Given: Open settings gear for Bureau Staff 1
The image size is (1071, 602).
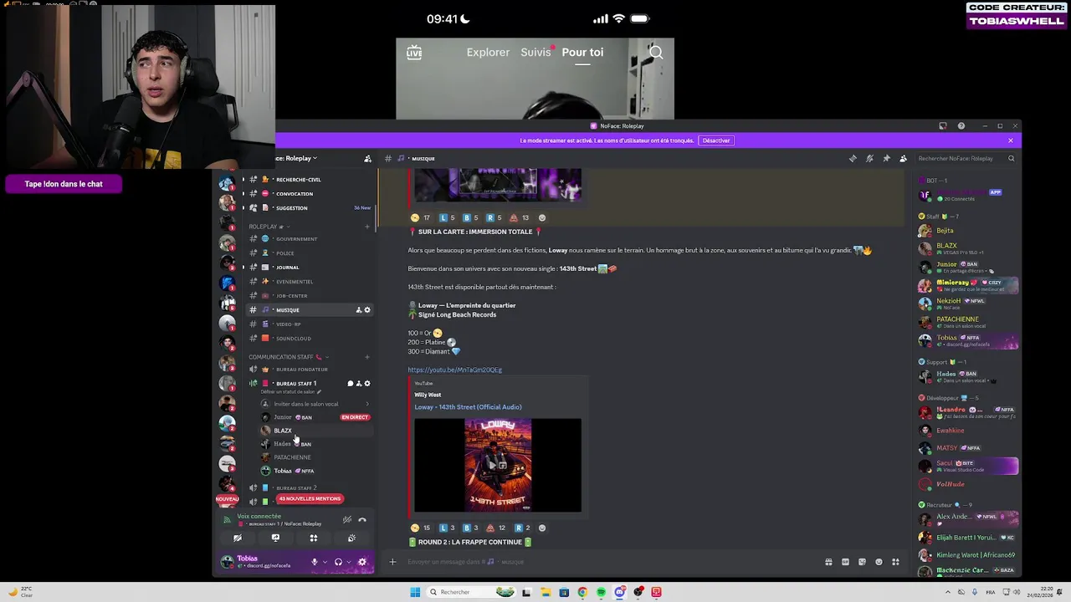Looking at the screenshot, I should click(x=367, y=384).
